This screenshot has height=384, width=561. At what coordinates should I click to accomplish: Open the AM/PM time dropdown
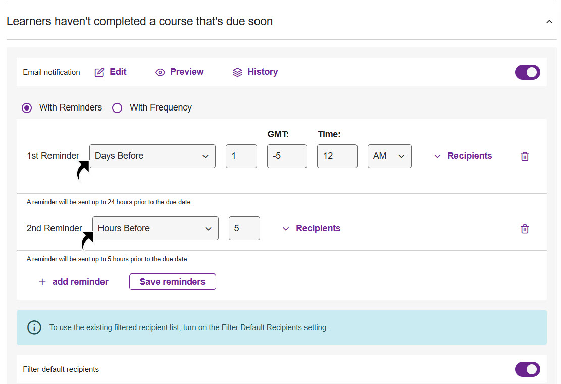click(389, 156)
